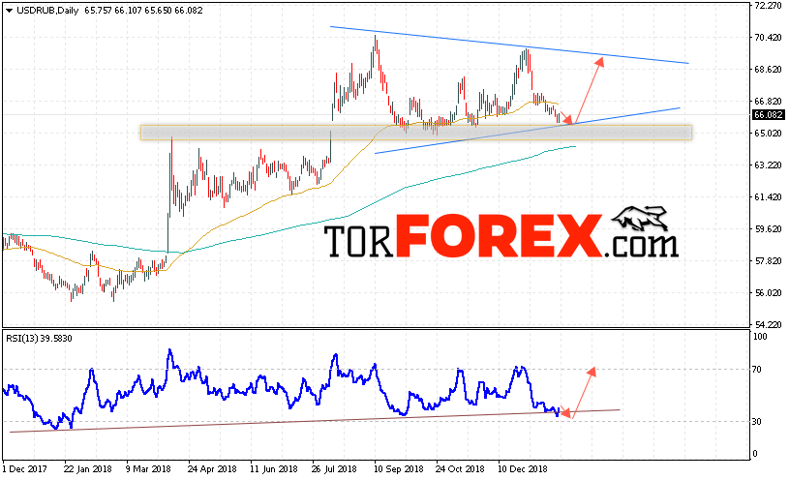The image size is (789, 480).
Task: Click the TorForex bull logo icon
Action: tap(640, 219)
